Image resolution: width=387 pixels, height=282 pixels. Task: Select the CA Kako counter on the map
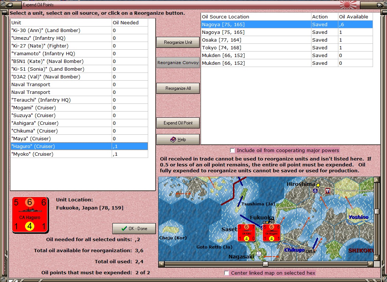click(x=246, y=232)
